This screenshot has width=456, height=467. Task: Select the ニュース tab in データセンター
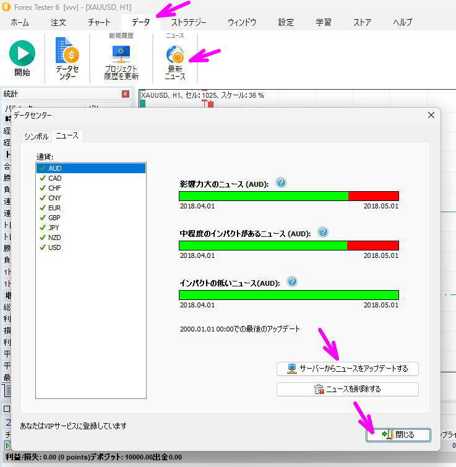[x=67, y=136]
